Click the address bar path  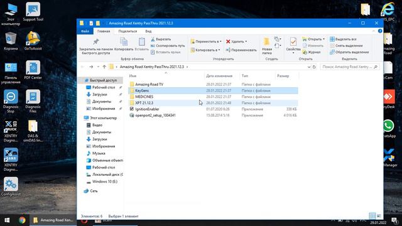pyautogui.click(x=151, y=67)
